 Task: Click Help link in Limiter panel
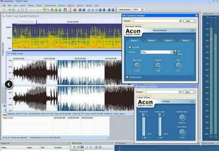tap(192, 101)
